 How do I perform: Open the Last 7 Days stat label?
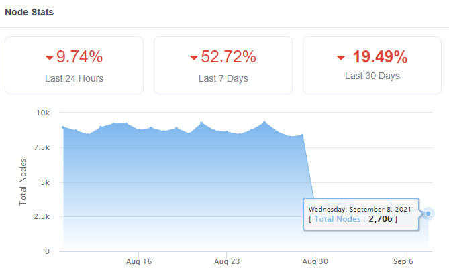pos(223,78)
